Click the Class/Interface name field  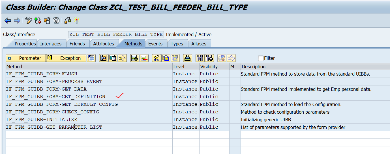click(116, 34)
